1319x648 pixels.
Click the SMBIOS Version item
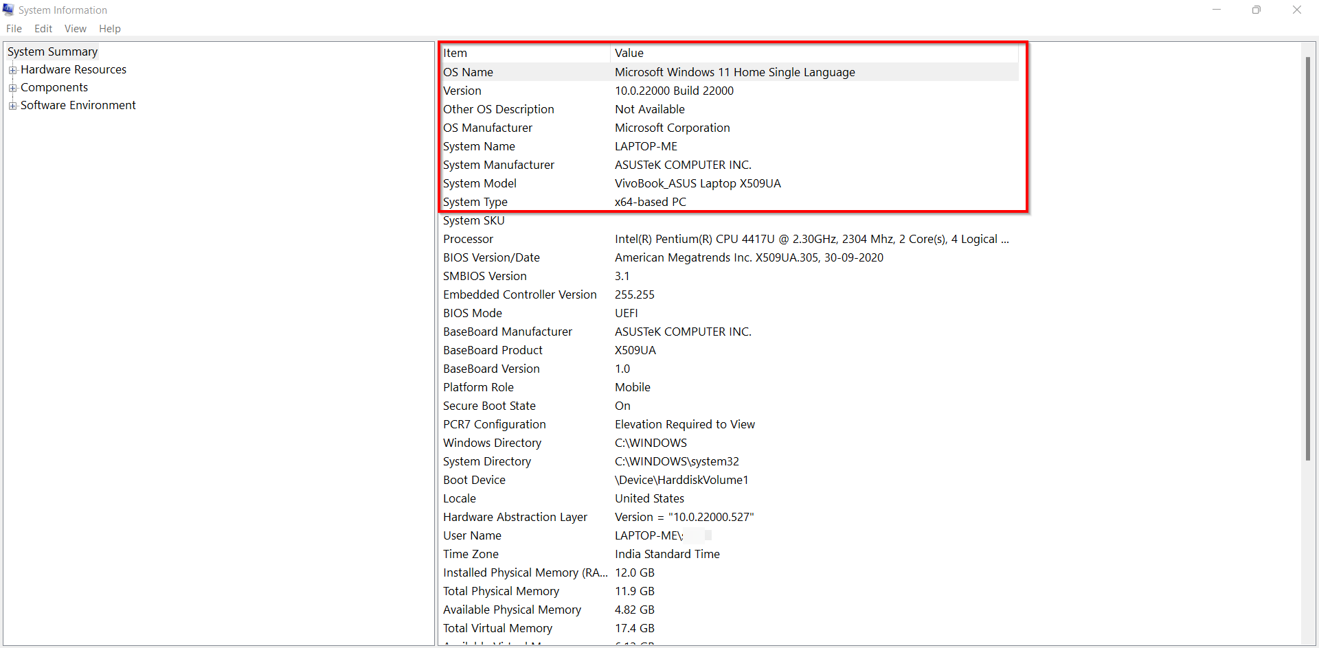tap(485, 276)
